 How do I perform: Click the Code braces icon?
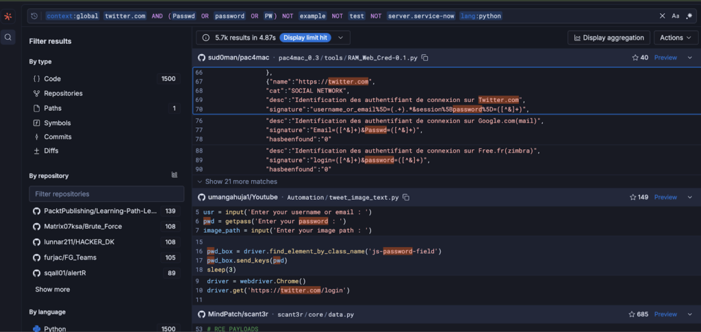[x=37, y=79]
